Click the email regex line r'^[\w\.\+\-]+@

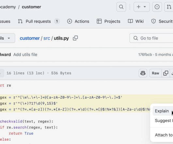[61, 97]
